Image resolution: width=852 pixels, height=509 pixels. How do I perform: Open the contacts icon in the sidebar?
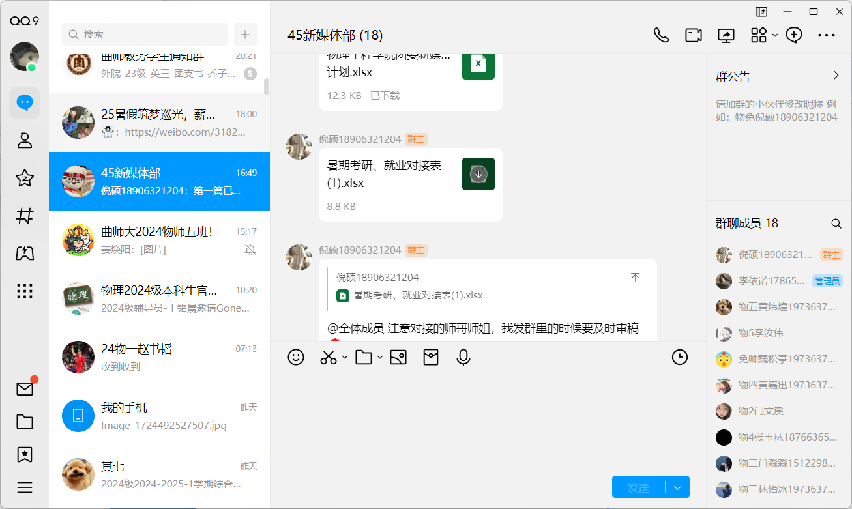pyautogui.click(x=25, y=140)
